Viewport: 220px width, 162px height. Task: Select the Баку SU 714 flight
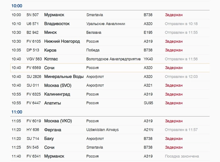(110, 138)
